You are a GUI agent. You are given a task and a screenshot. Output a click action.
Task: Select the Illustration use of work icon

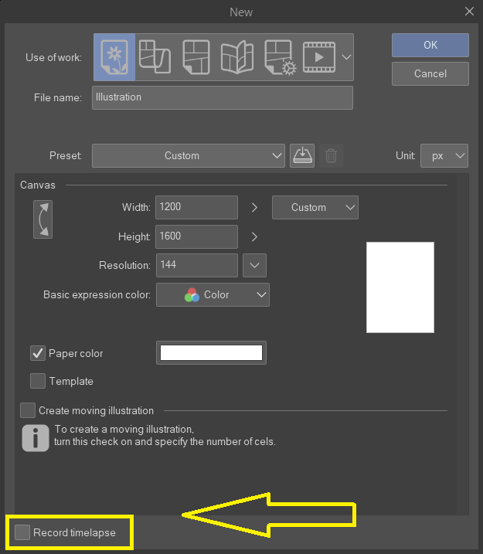(114, 57)
